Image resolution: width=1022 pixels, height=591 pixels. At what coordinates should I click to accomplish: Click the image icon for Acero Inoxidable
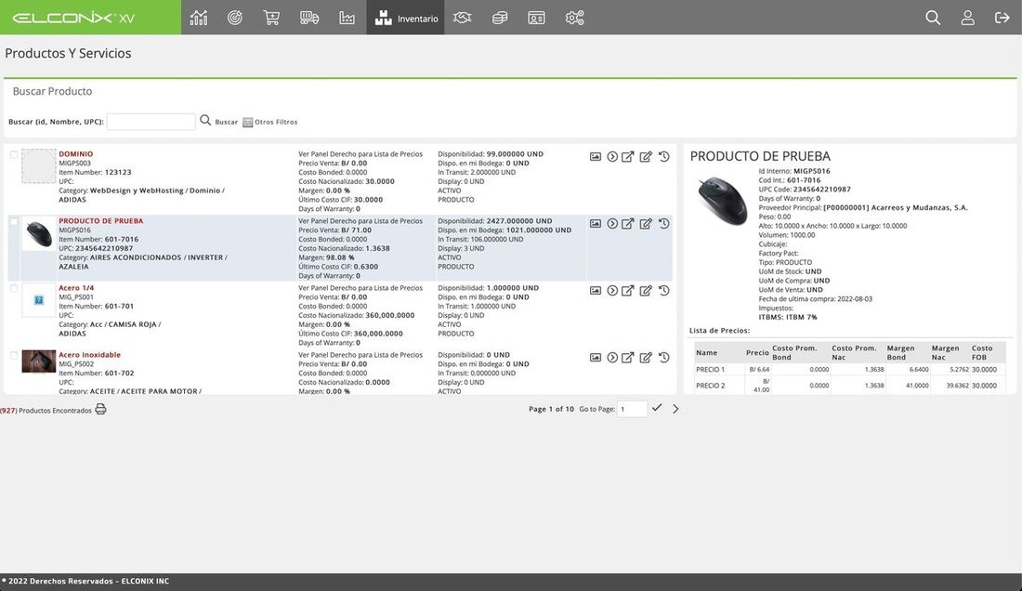(595, 357)
